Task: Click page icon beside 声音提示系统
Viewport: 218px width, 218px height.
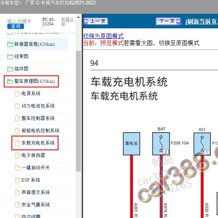Action: [x=17, y=193]
